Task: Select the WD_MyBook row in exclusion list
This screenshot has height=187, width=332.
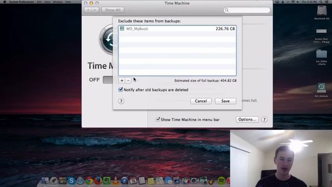Action: click(177, 29)
